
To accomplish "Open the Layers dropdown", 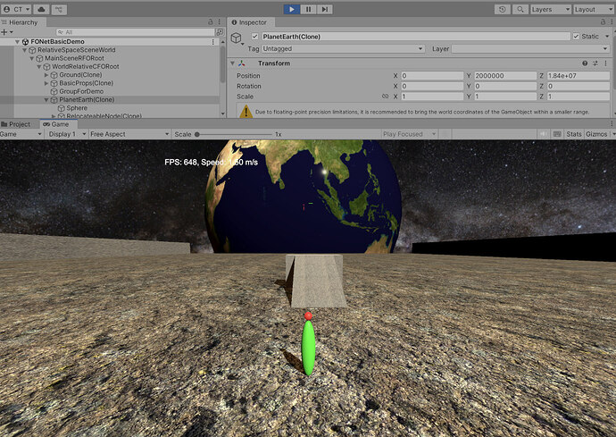I will pyautogui.click(x=549, y=9).
